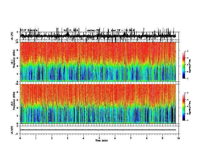Click the ch.1 colorbar 'log(PSD)' unit label
This screenshot has width=201, height=155.
[x=190, y=66]
